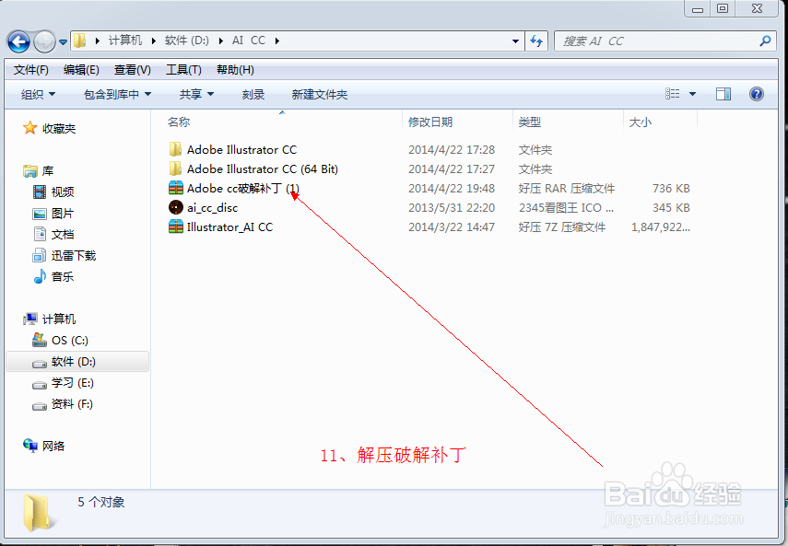Click the 计算机 computer icon

[x=30, y=319]
